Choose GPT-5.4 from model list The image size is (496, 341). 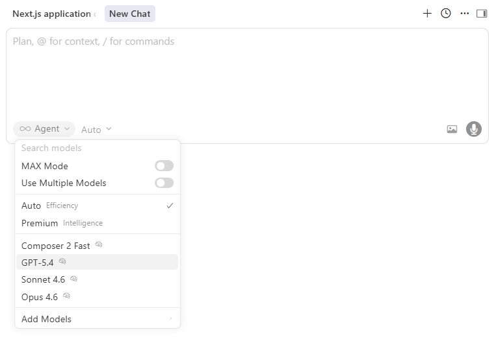[x=38, y=263]
